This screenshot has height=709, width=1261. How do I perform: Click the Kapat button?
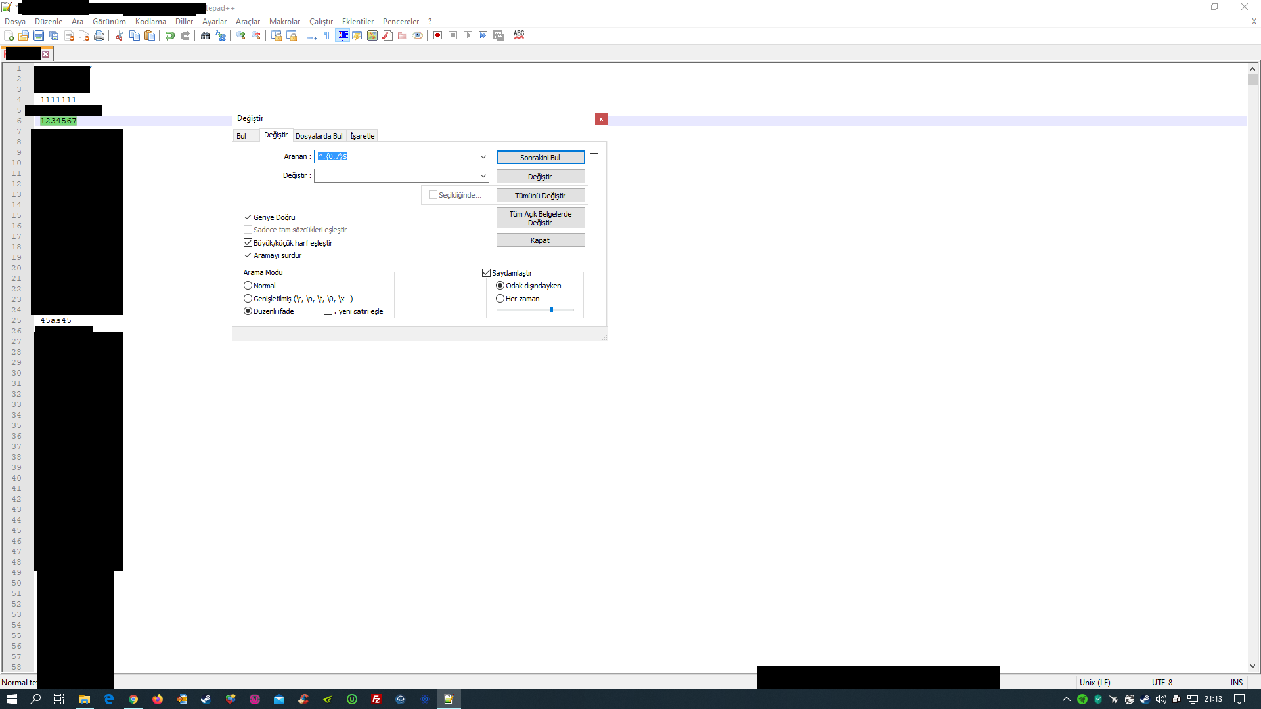541,240
